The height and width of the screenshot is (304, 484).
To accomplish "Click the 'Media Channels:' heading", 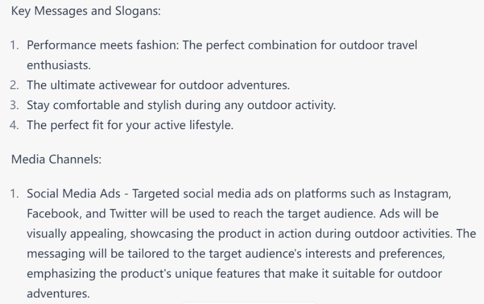I will pos(56,159).
